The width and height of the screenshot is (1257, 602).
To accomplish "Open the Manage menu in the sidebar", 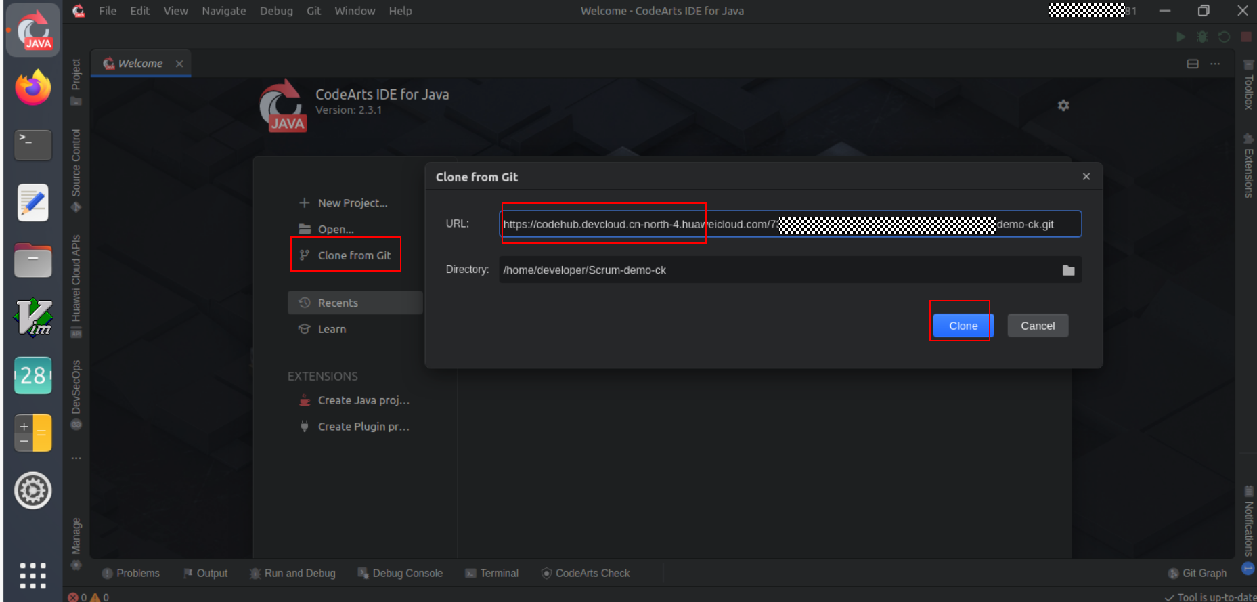I will 76,544.
